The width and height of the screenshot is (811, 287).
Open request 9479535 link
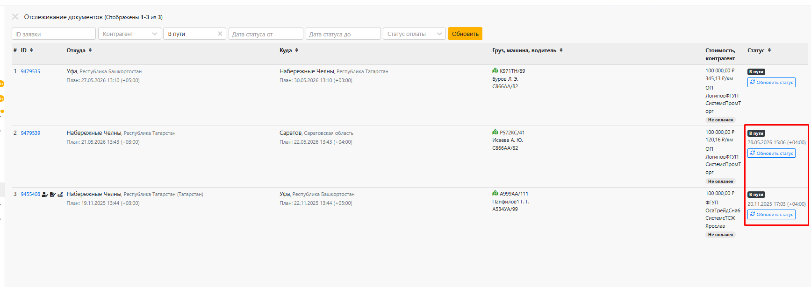click(30, 71)
